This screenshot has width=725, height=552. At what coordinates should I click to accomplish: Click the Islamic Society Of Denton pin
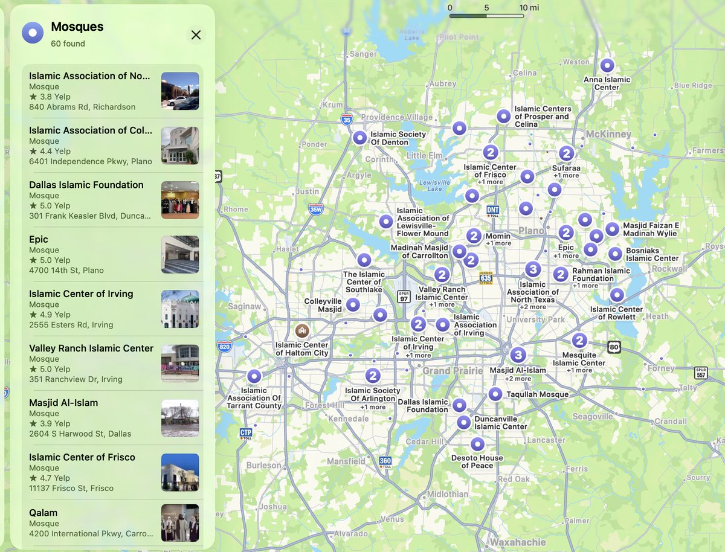click(359, 138)
